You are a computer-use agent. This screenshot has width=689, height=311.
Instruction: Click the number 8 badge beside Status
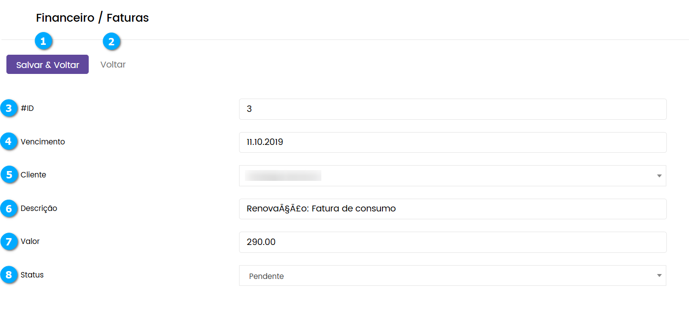point(9,275)
